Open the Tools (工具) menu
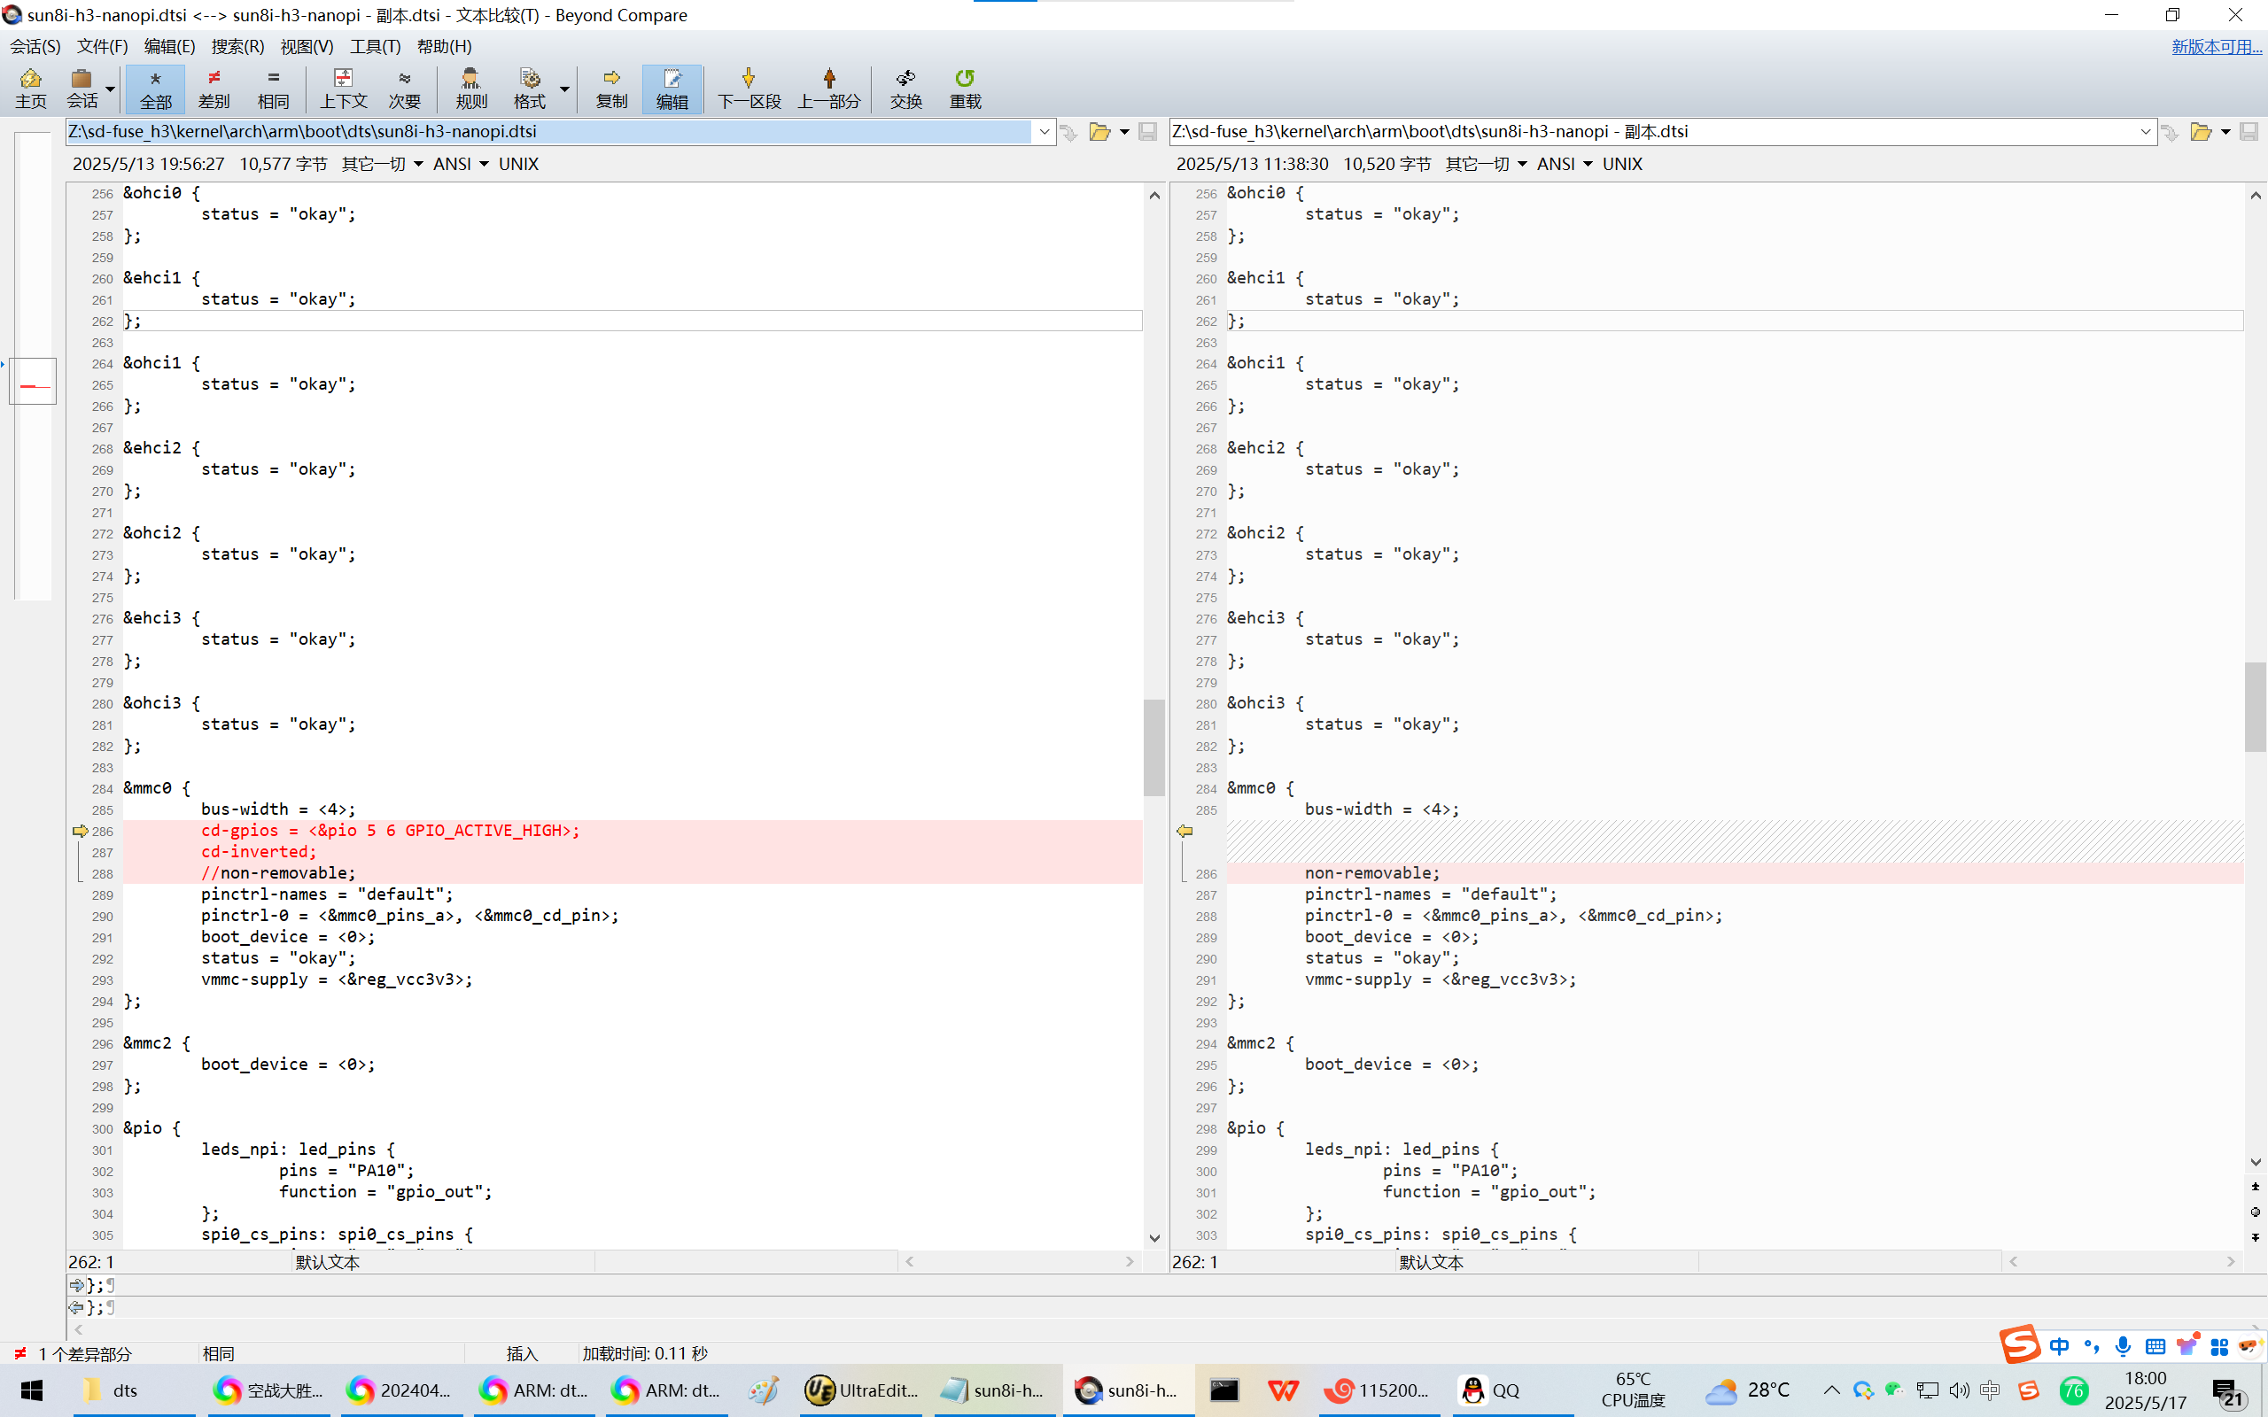Screen dimensions: 2268x1417 [x=375, y=46]
